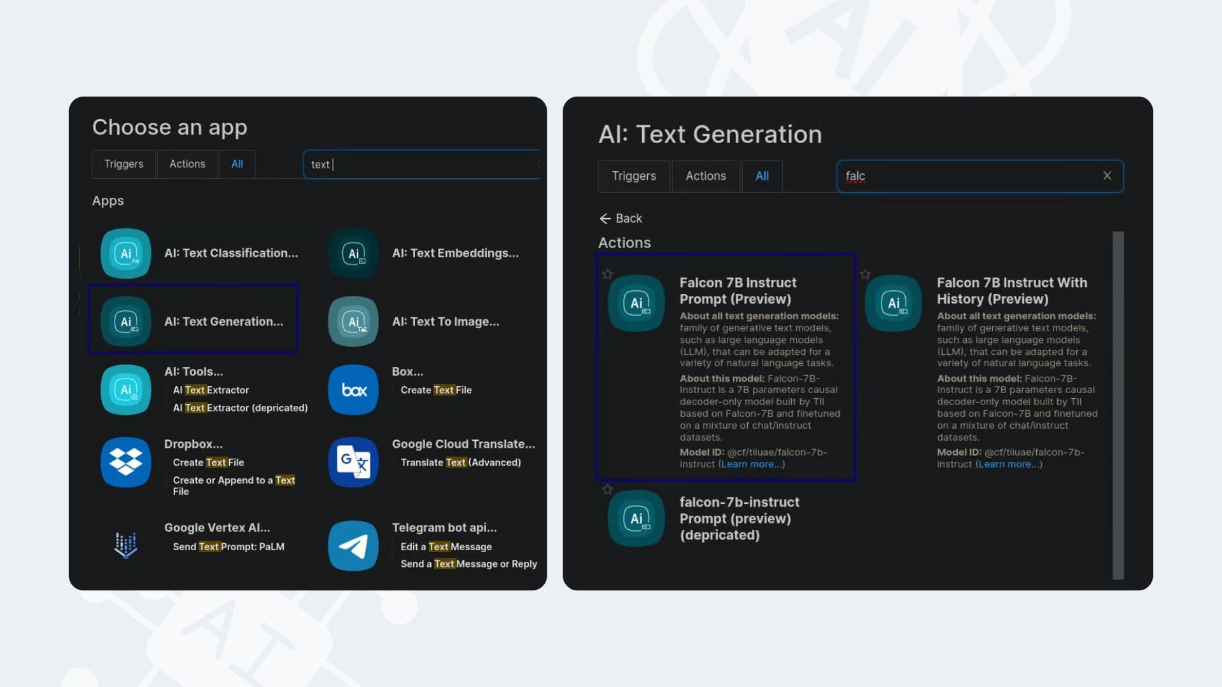Open the AI: Text Classification app icon
Viewport: 1222px width, 687px height.
point(125,253)
